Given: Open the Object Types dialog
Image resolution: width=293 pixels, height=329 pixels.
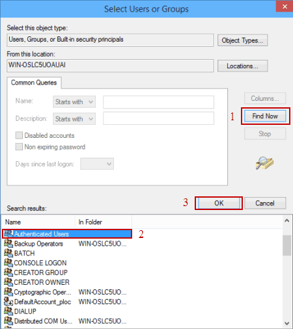Looking at the screenshot, I should coord(243,40).
